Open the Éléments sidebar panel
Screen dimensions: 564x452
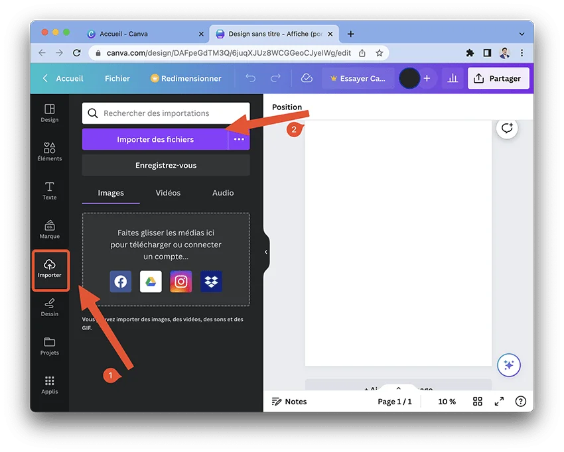pyautogui.click(x=50, y=152)
